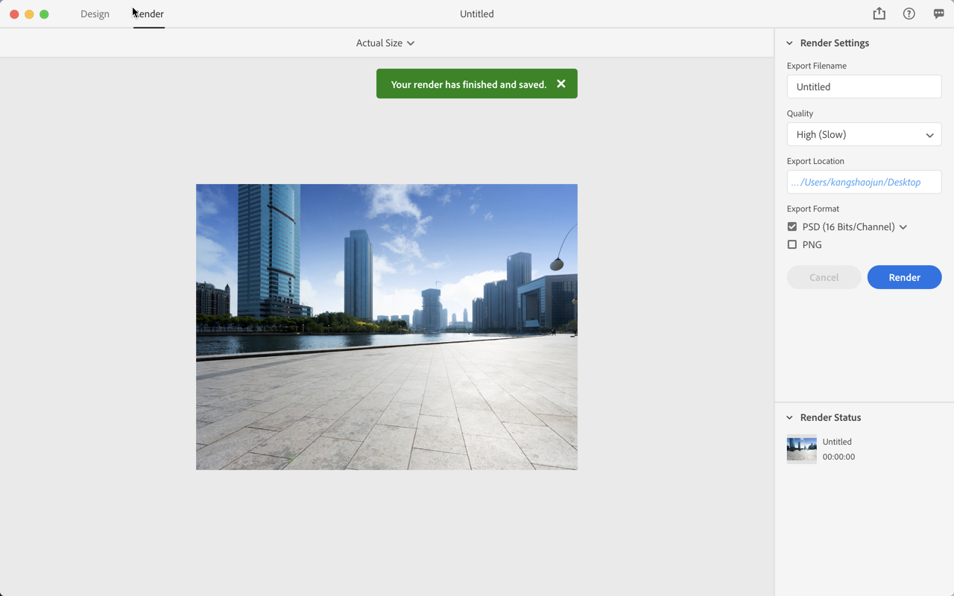Select the Render tab
Image resolution: width=954 pixels, height=596 pixels.
click(148, 13)
